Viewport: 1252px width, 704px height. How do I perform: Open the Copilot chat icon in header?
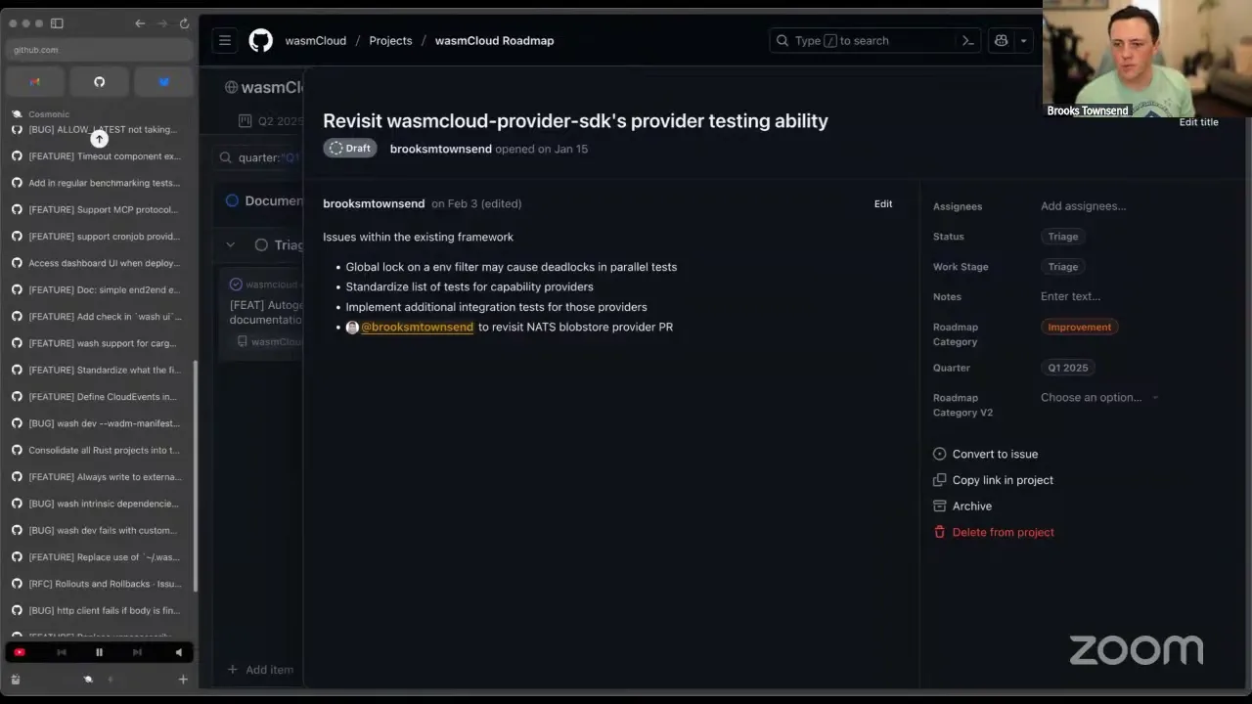1001,40
